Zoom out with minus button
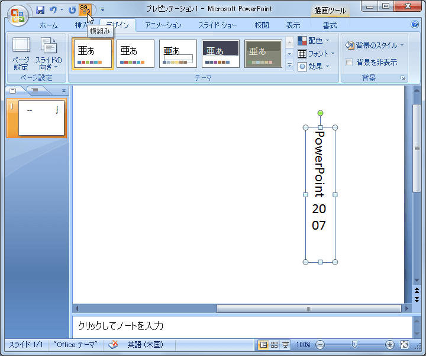The height and width of the screenshot is (356, 426). coord(320,345)
